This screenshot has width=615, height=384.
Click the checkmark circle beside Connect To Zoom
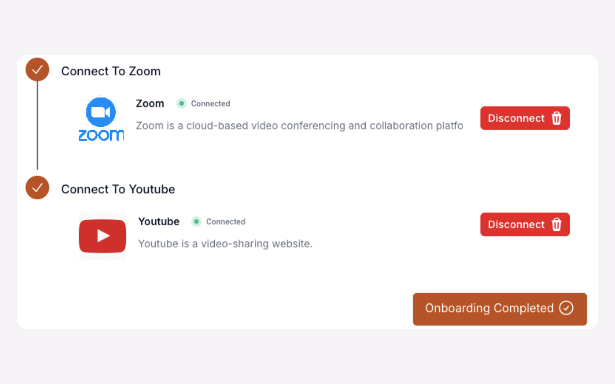click(37, 69)
